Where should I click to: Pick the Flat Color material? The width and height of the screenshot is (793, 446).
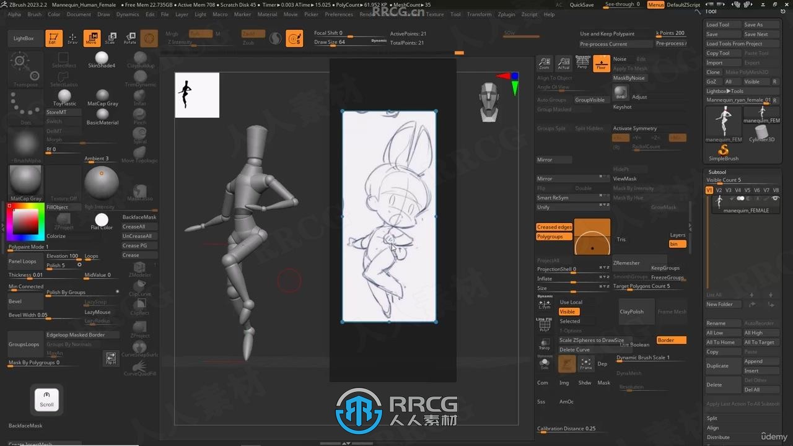pyautogui.click(x=102, y=222)
